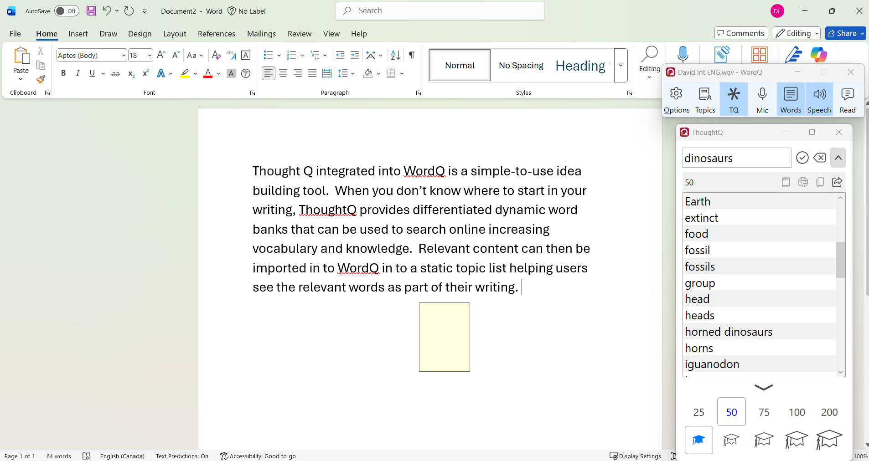This screenshot has width=869, height=461.
Task: Undo the last action
Action: coord(107,11)
